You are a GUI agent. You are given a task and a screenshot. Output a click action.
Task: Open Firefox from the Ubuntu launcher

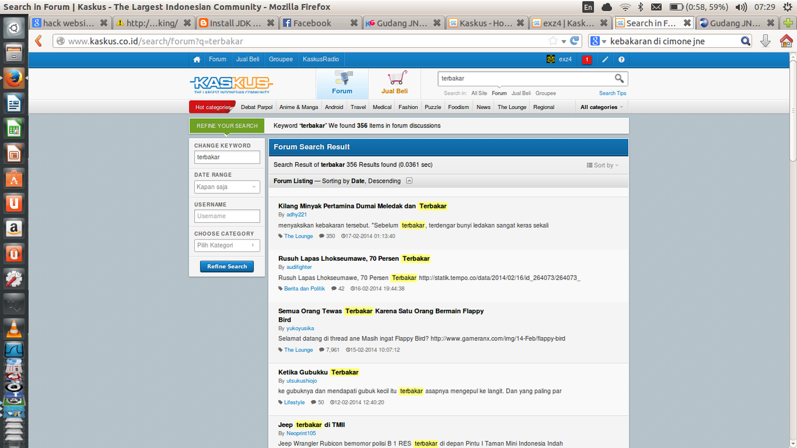click(14, 78)
